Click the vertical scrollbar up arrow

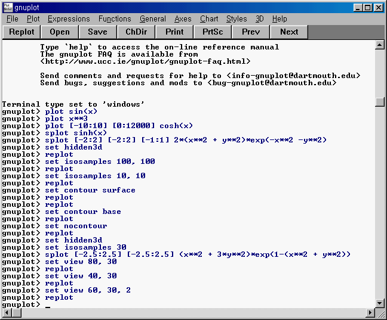379,45
